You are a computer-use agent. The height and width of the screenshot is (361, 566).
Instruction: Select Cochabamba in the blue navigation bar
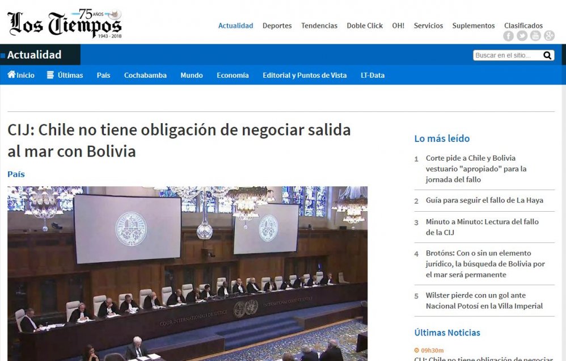[x=145, y=75]
